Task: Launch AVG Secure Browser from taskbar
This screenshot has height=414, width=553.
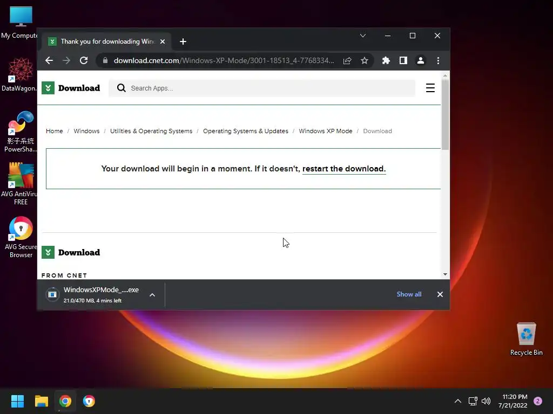Action: [89, 401]
